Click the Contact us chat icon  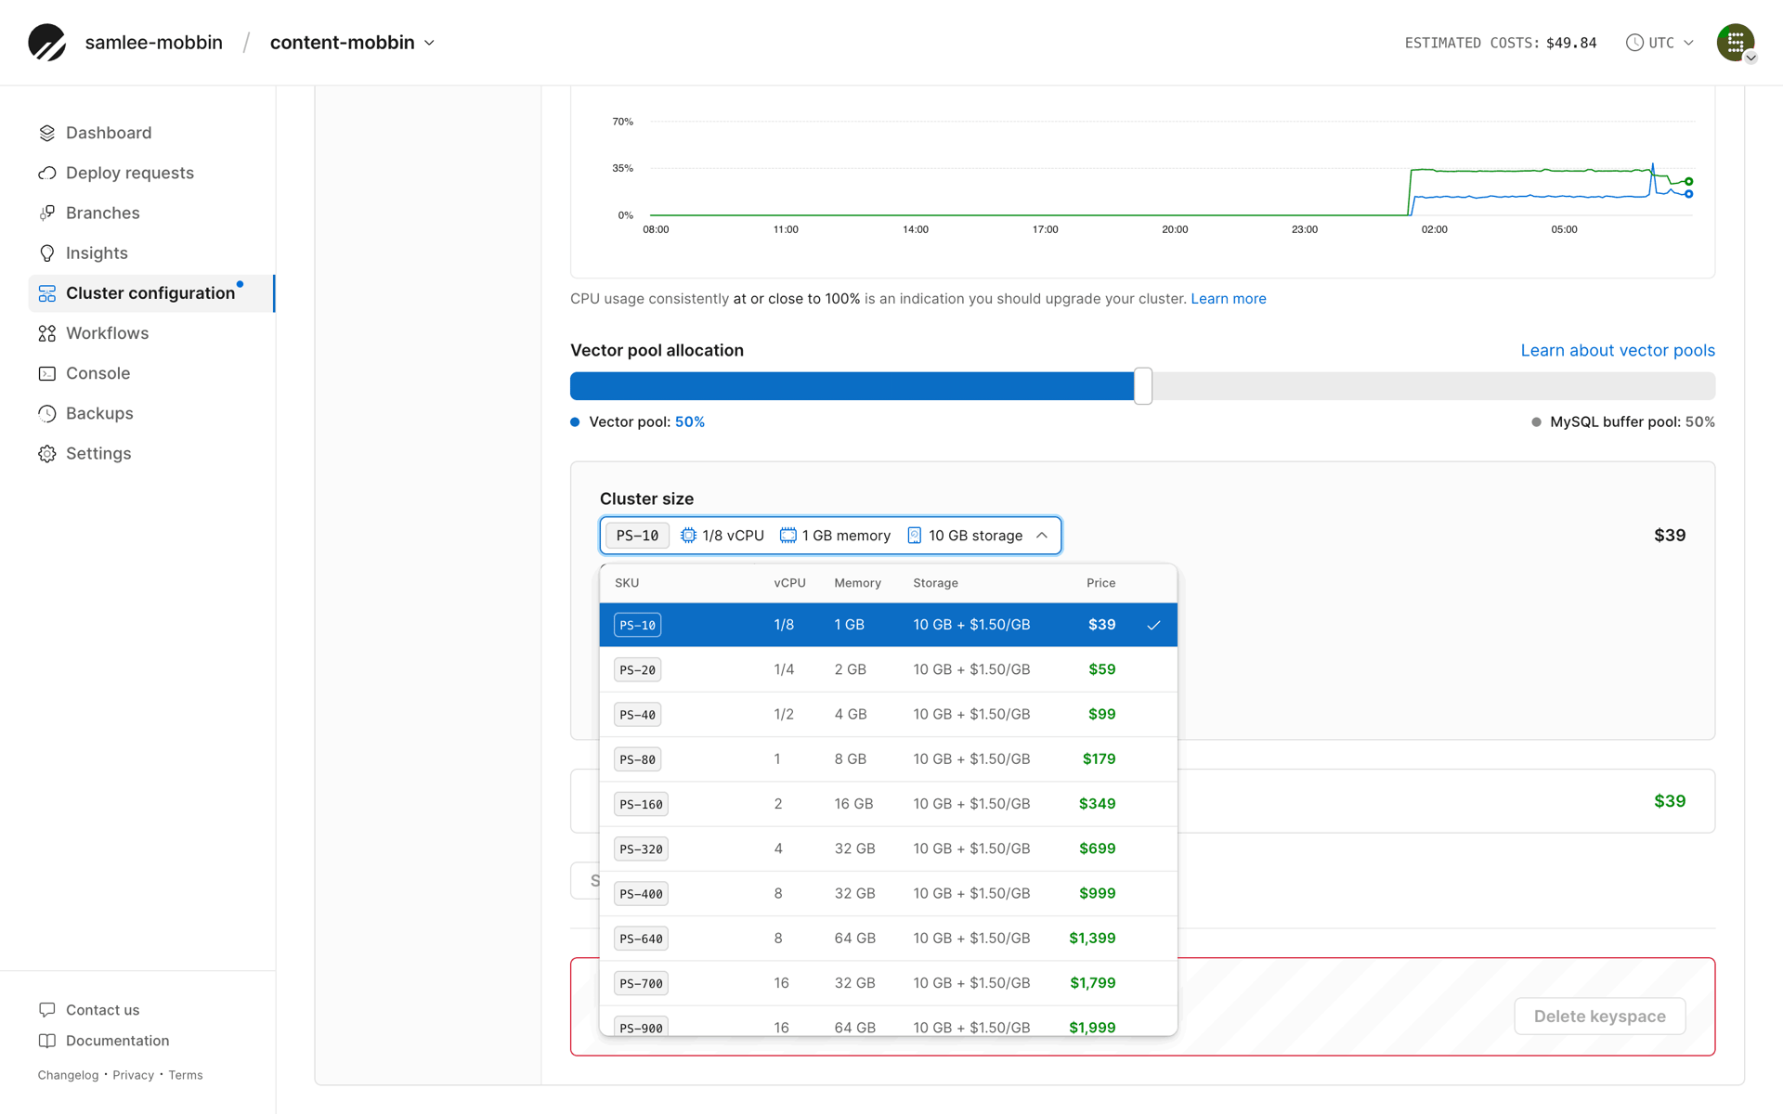click(x=47, y=1009)
